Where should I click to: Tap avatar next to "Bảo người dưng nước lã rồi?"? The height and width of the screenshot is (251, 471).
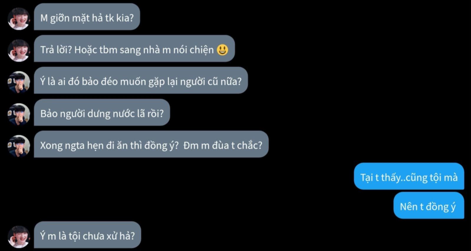[x=19, y=114]
